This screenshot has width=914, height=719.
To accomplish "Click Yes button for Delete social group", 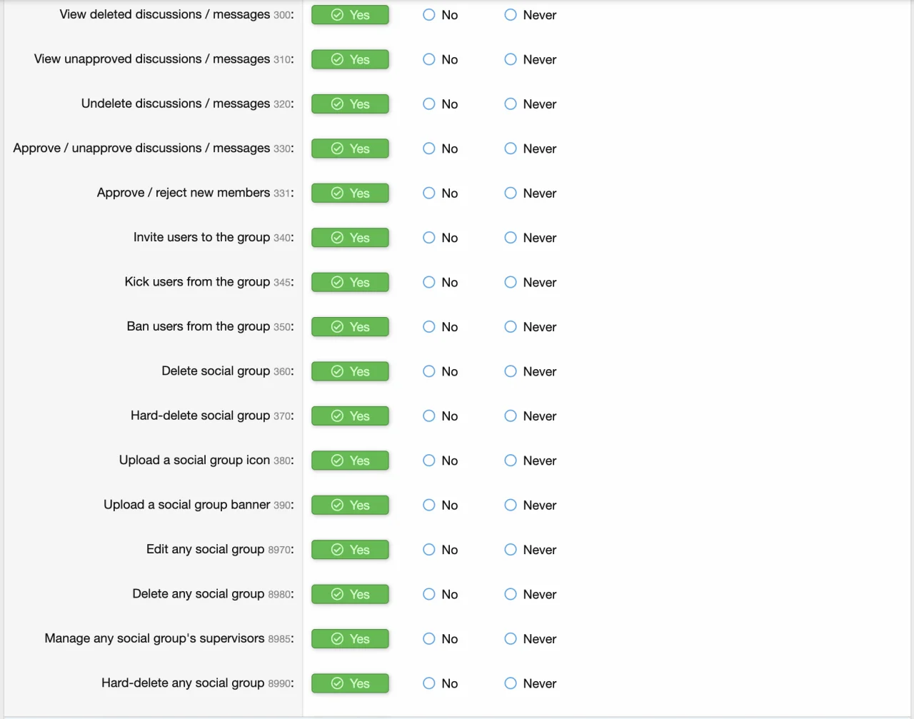I will pos(350,371).
